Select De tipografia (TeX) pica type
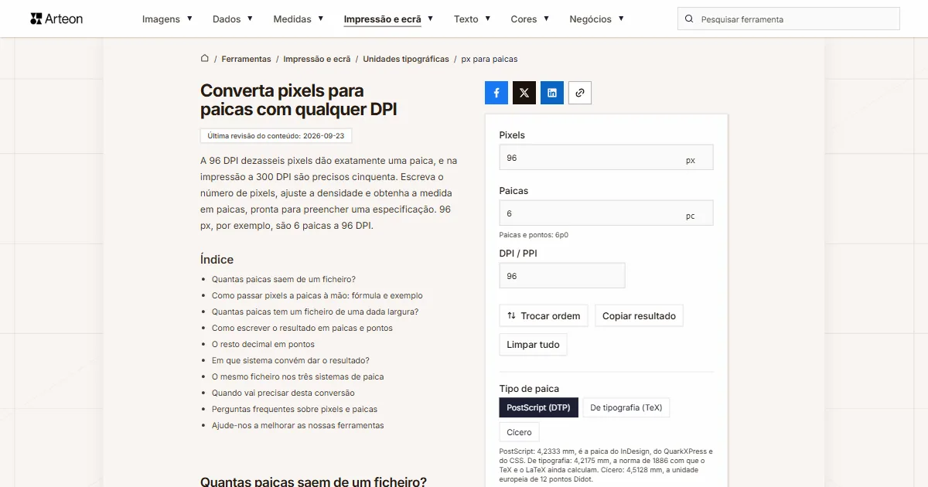 click(x=626, y=407)
